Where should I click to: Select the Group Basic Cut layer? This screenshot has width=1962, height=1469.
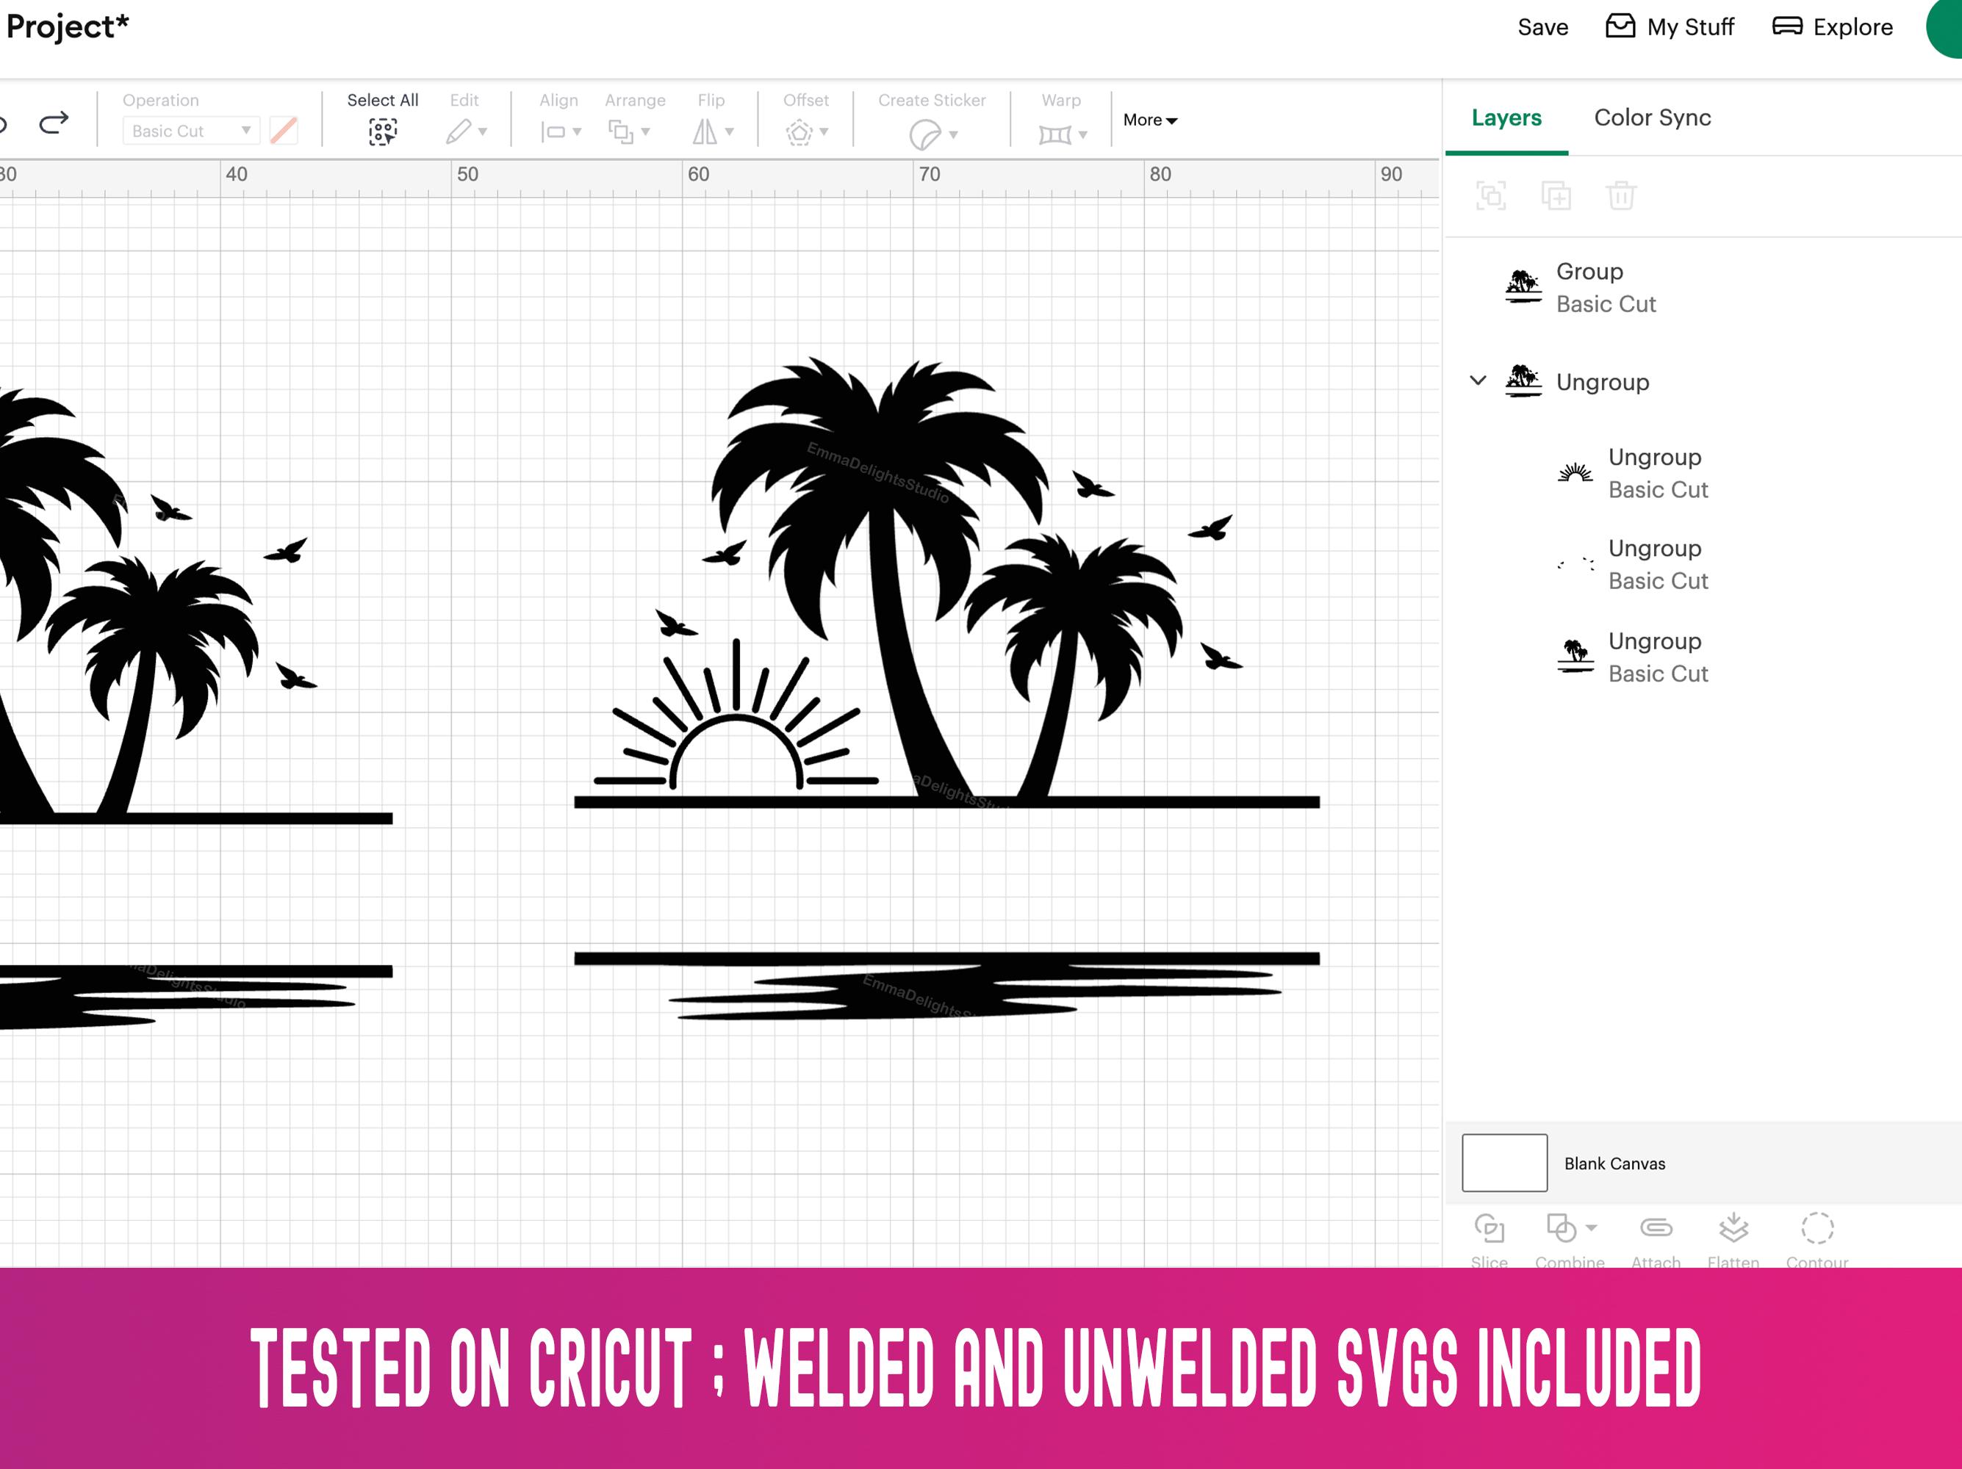[x=1703, y=287]
